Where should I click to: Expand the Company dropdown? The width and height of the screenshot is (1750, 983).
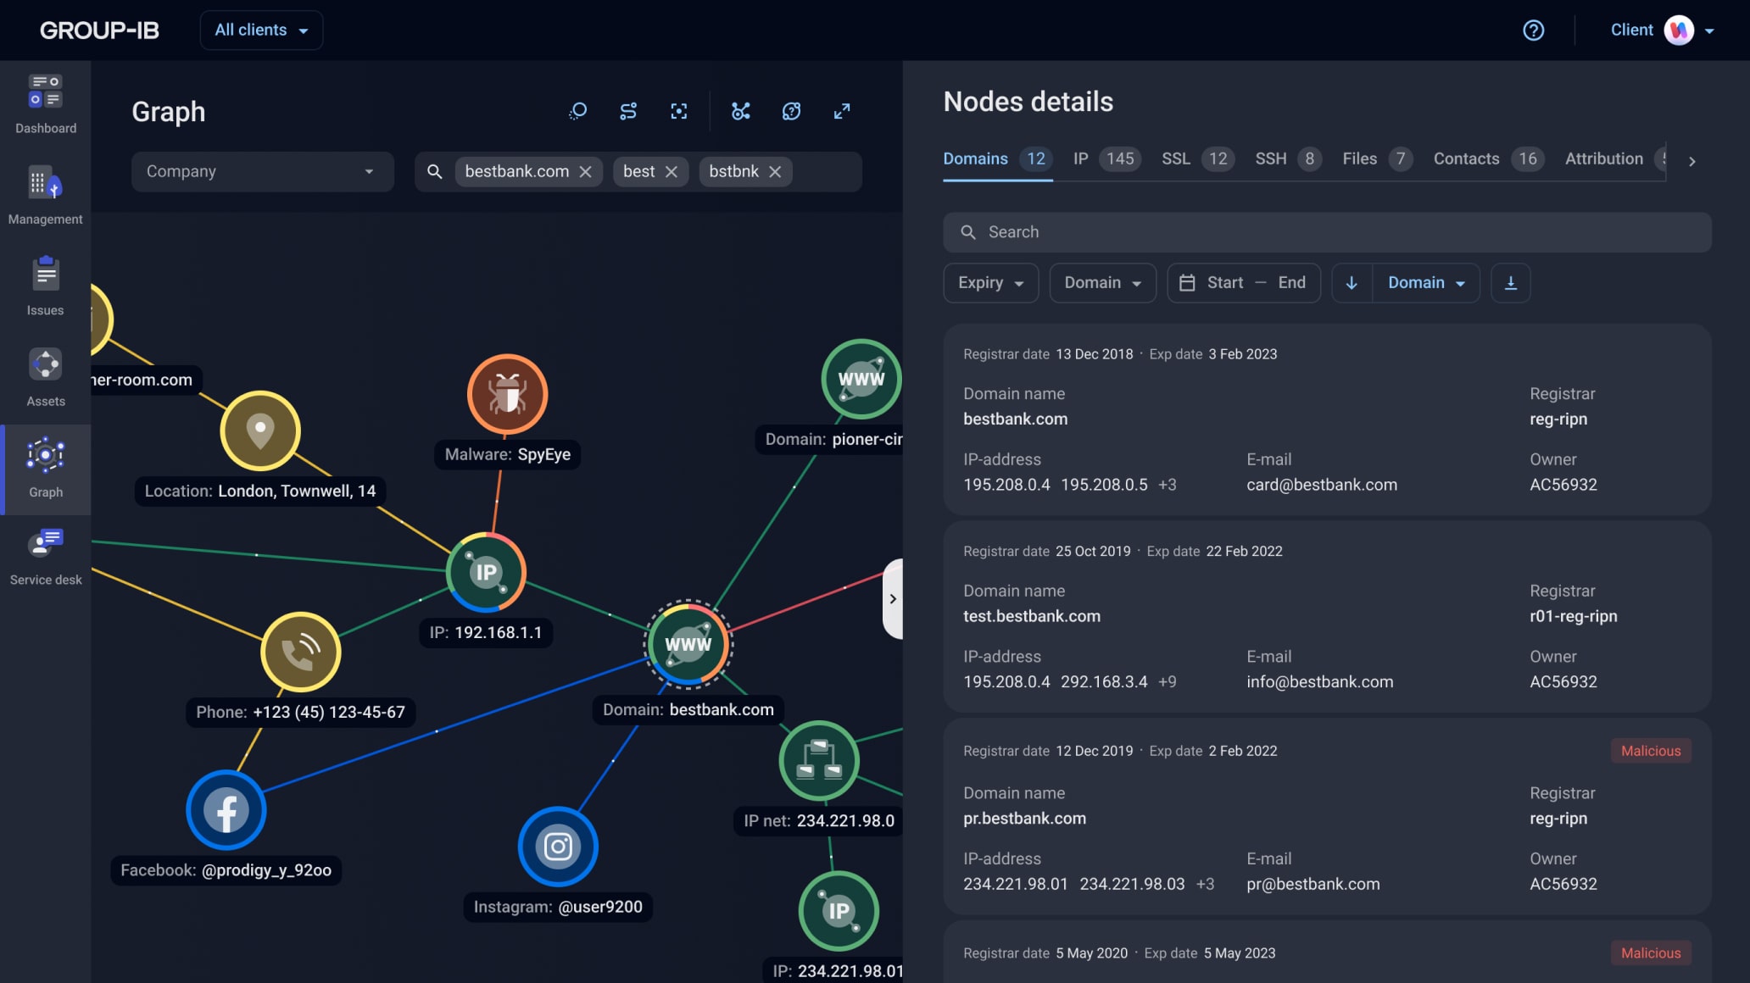[x=262, y=172]
